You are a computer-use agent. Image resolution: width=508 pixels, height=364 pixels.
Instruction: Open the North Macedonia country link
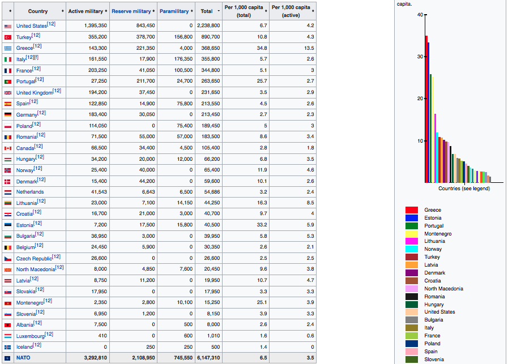pyautogui.click(x=36, y=269)
